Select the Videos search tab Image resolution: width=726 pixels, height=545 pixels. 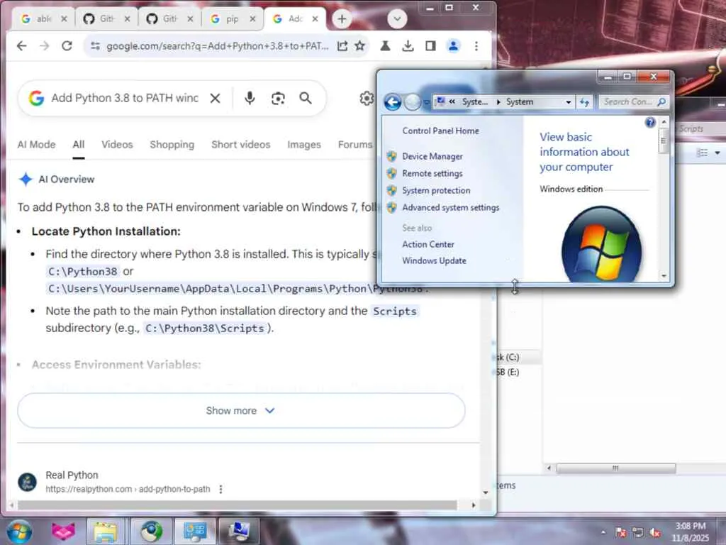(x=117, y=145)
